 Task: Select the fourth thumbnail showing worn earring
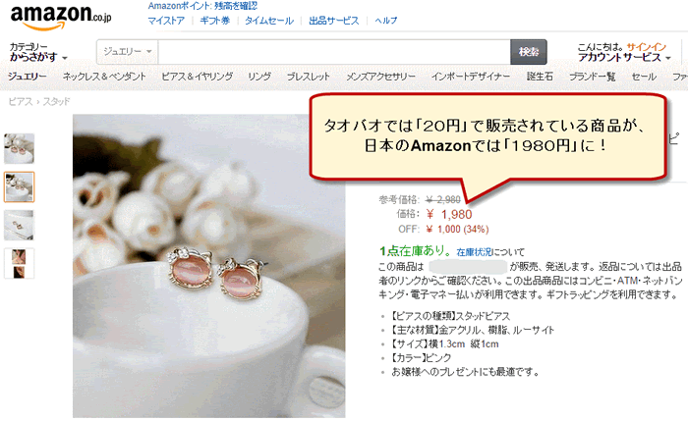tap(19, 263)
